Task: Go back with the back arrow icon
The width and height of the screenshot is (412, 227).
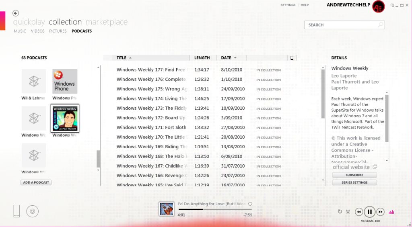Action: 16,13
